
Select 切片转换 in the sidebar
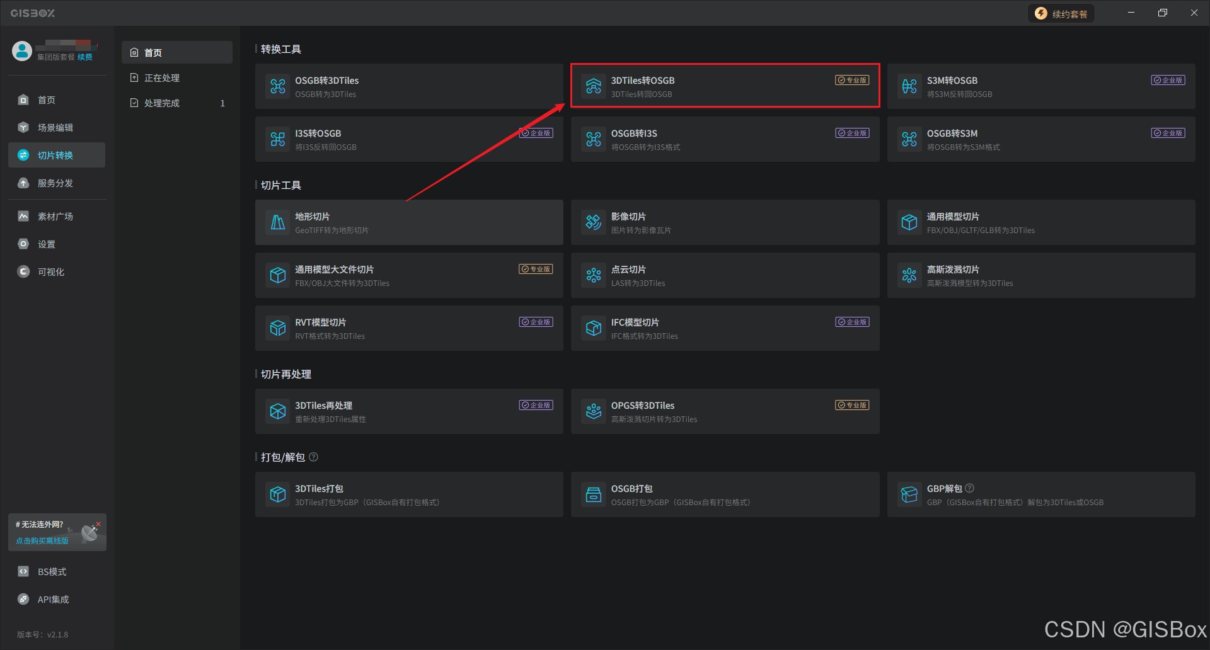click(x=57, y=155)
